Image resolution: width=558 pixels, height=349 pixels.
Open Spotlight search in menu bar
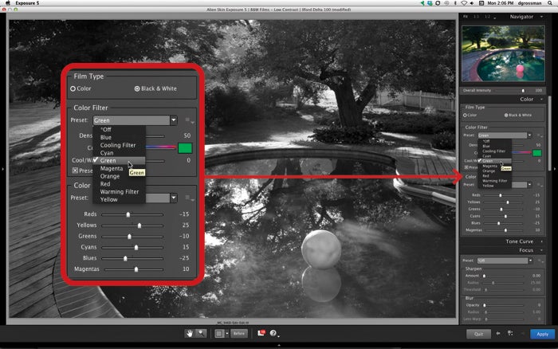550,3
